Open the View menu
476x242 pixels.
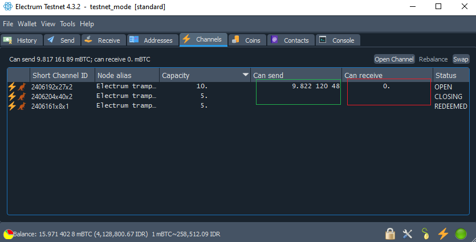tap(48, 24)
